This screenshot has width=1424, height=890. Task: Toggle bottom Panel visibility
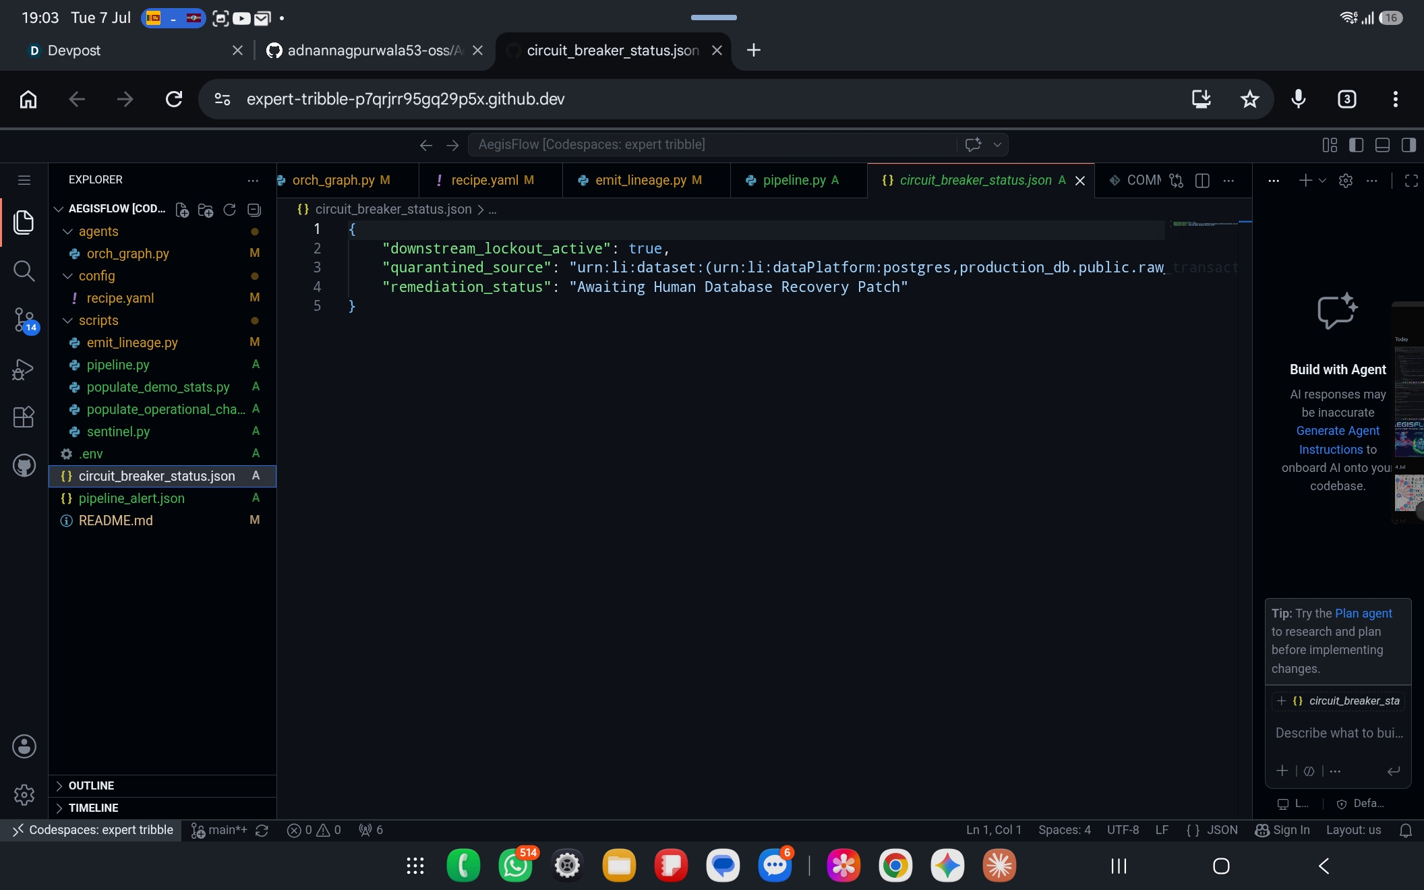1382,145
